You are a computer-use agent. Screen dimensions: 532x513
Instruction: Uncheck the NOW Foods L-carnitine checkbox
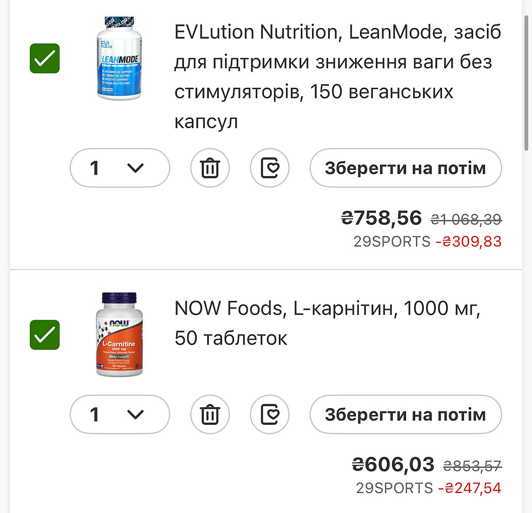tap(45, 335)
